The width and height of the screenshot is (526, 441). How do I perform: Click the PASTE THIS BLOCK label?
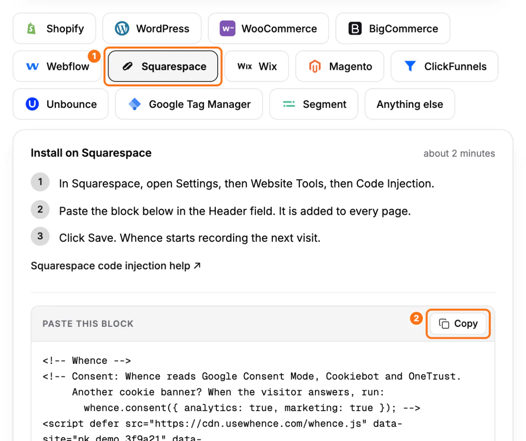88,324
